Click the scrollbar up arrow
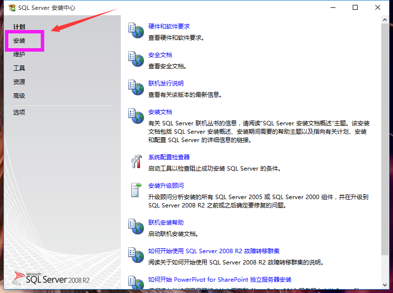393x293 pixels. coord(385,20)
